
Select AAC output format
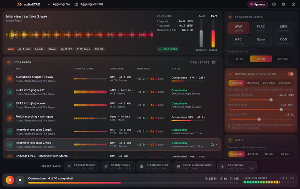click(x=238, y=41)
